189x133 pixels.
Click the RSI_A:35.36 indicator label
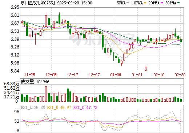point(33,107)
